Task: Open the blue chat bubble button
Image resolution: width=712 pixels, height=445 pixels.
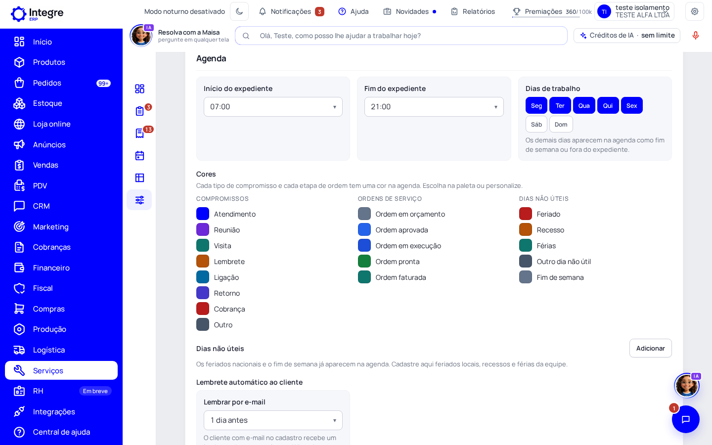Action: point(686,419)
